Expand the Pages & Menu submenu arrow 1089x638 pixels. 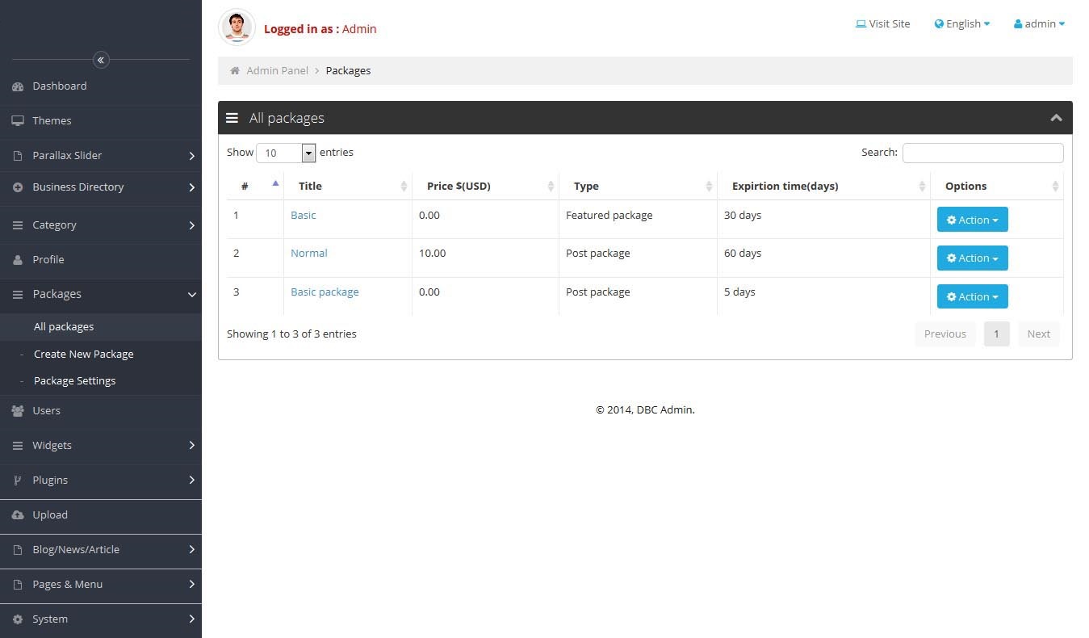[192, 585]
